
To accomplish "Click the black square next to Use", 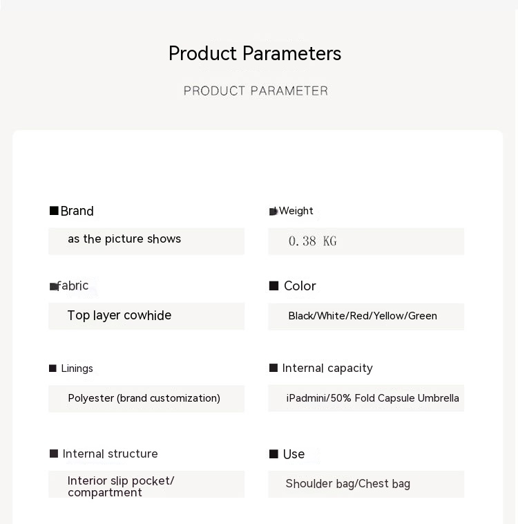I will click(274, 454).
